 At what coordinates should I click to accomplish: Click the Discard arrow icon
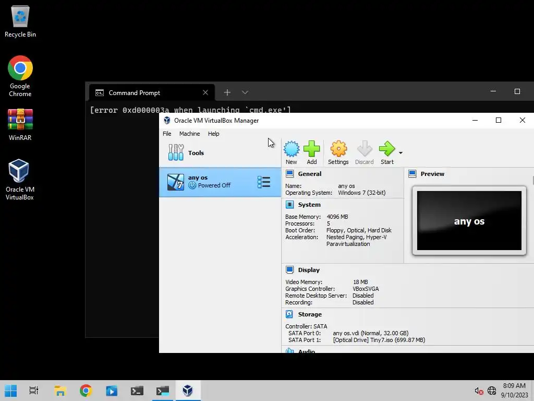365,149
